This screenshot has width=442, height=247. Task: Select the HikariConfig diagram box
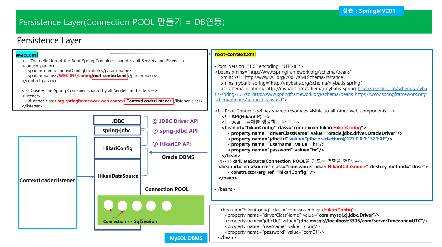tap(118, 148)
